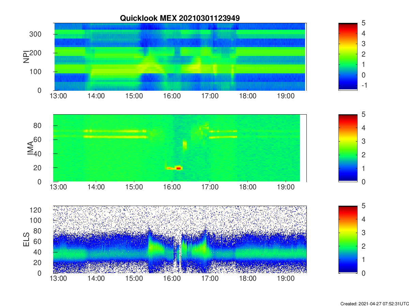Select the NPI y-axis label
This screenshot has width=409, height=307.
pyautogui.click(x=26, y=57)
